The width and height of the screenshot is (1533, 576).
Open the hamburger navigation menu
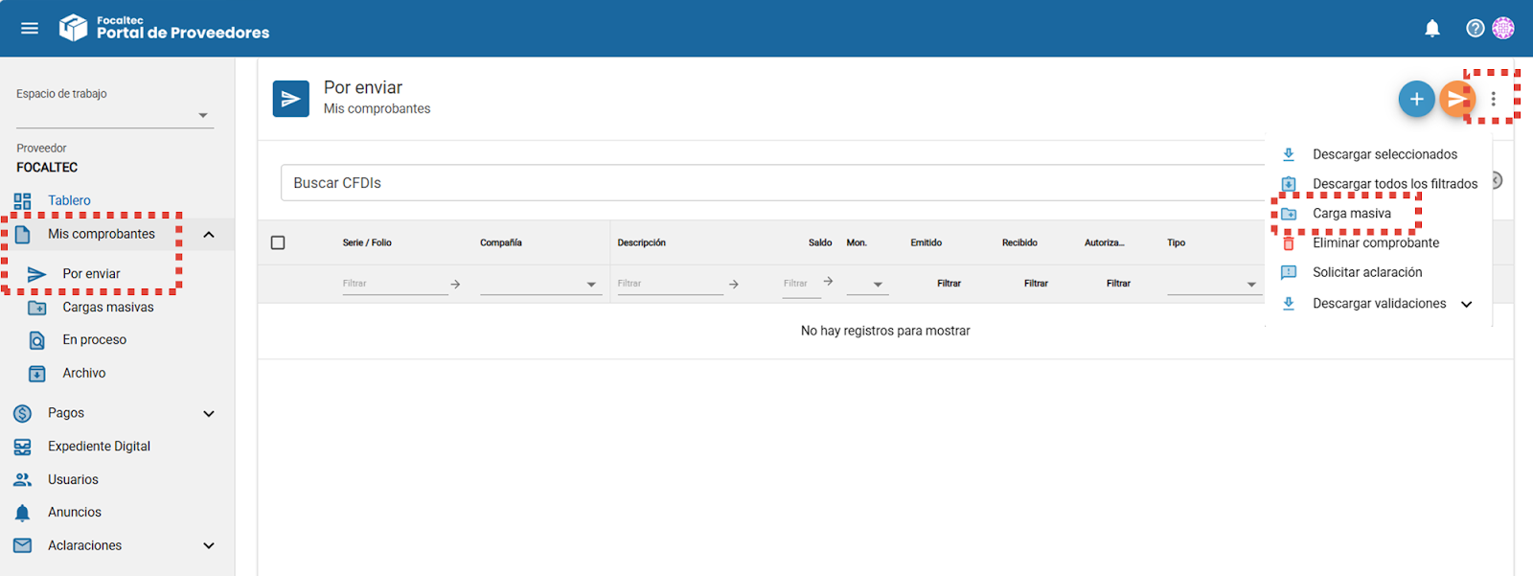click(30, 29)
